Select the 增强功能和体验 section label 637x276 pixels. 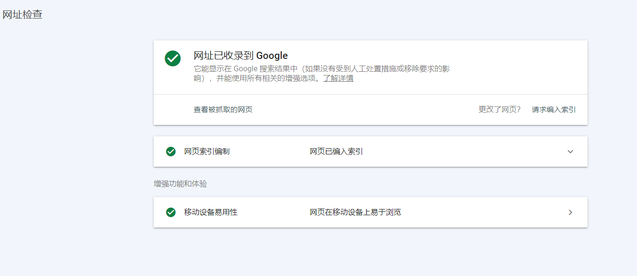[180, 184]
